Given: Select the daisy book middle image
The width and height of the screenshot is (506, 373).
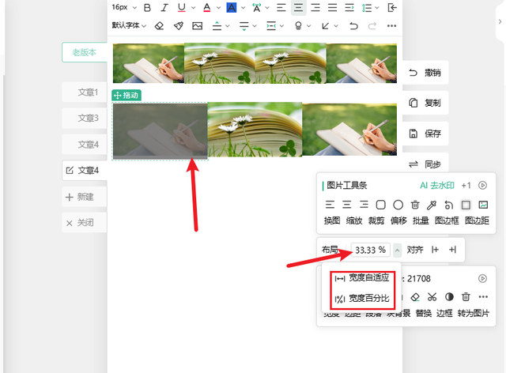Looking at the screenshot, I should (255, 130).
